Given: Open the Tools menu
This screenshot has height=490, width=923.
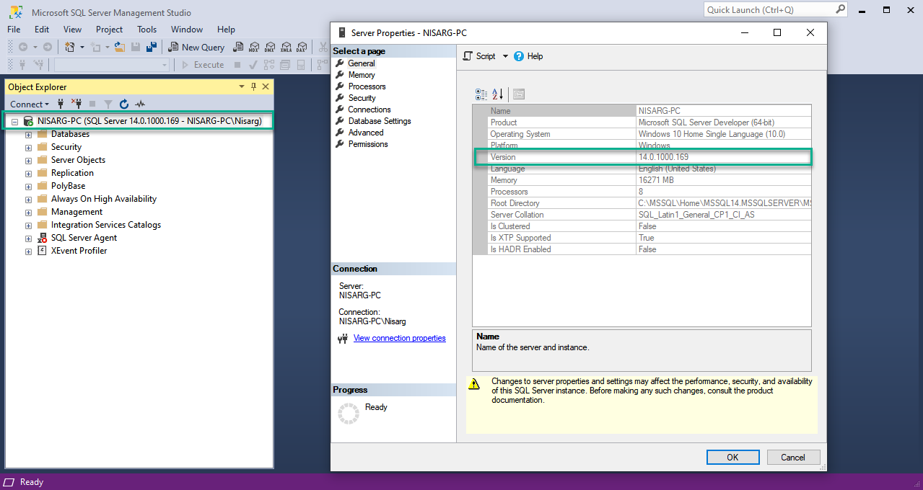Looking at the screenshot, I should [146, 30].
